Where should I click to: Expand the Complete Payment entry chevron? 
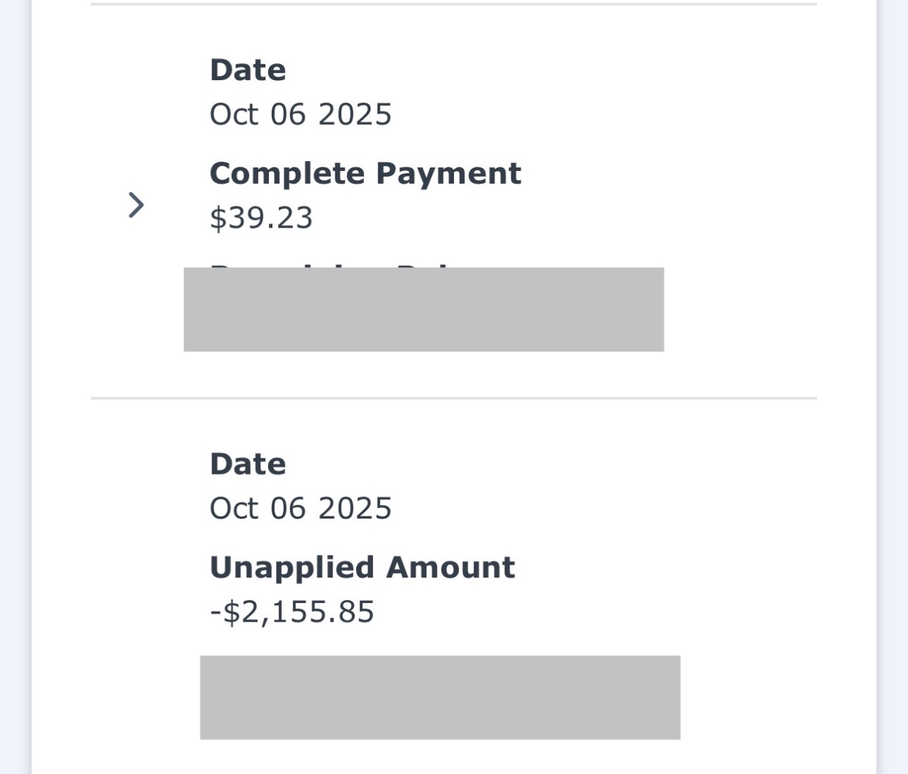pos(135,205)
